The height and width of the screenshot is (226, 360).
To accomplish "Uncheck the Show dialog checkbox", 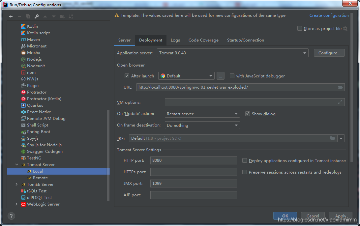I will 248,114.
